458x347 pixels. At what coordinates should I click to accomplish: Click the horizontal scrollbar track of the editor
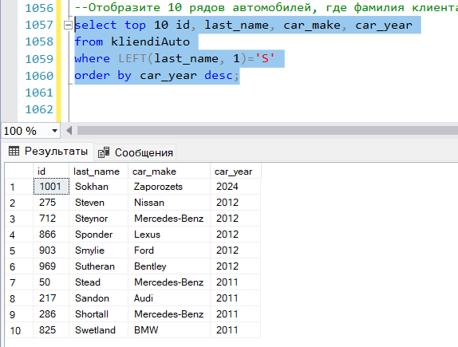pos(267,131)
